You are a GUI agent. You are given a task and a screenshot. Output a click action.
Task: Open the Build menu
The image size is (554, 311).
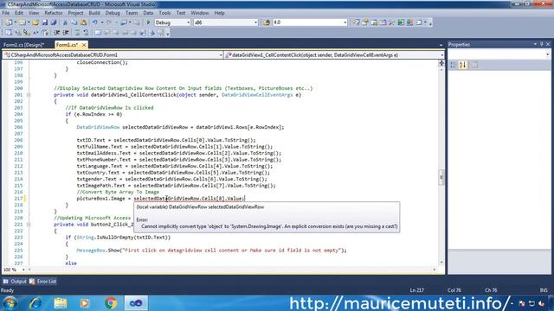94,13
